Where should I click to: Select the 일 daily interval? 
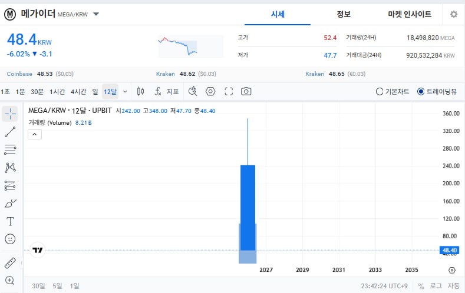click(95, 91)
